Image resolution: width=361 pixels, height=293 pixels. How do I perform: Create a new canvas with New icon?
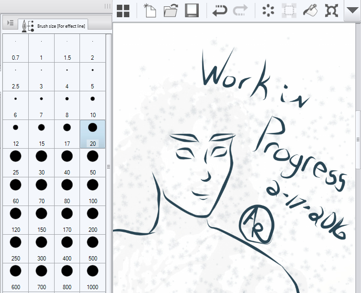(150, 11)
